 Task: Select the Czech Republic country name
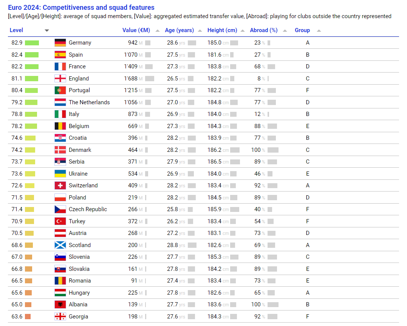[88, 209]
